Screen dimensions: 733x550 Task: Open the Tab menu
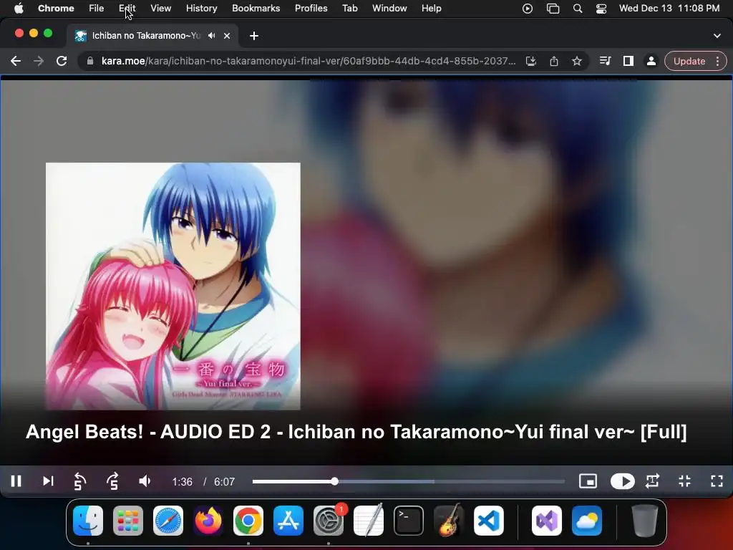[x=349, y=8]
